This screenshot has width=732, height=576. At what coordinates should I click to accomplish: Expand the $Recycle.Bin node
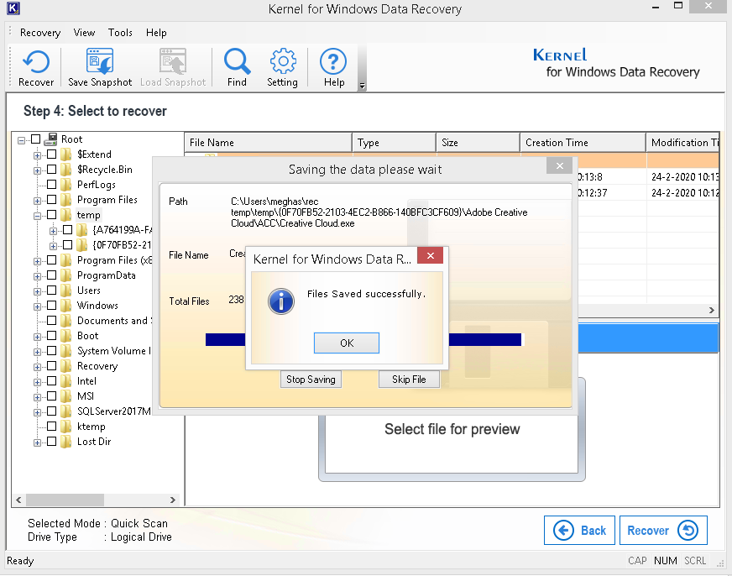coord(37,170)
